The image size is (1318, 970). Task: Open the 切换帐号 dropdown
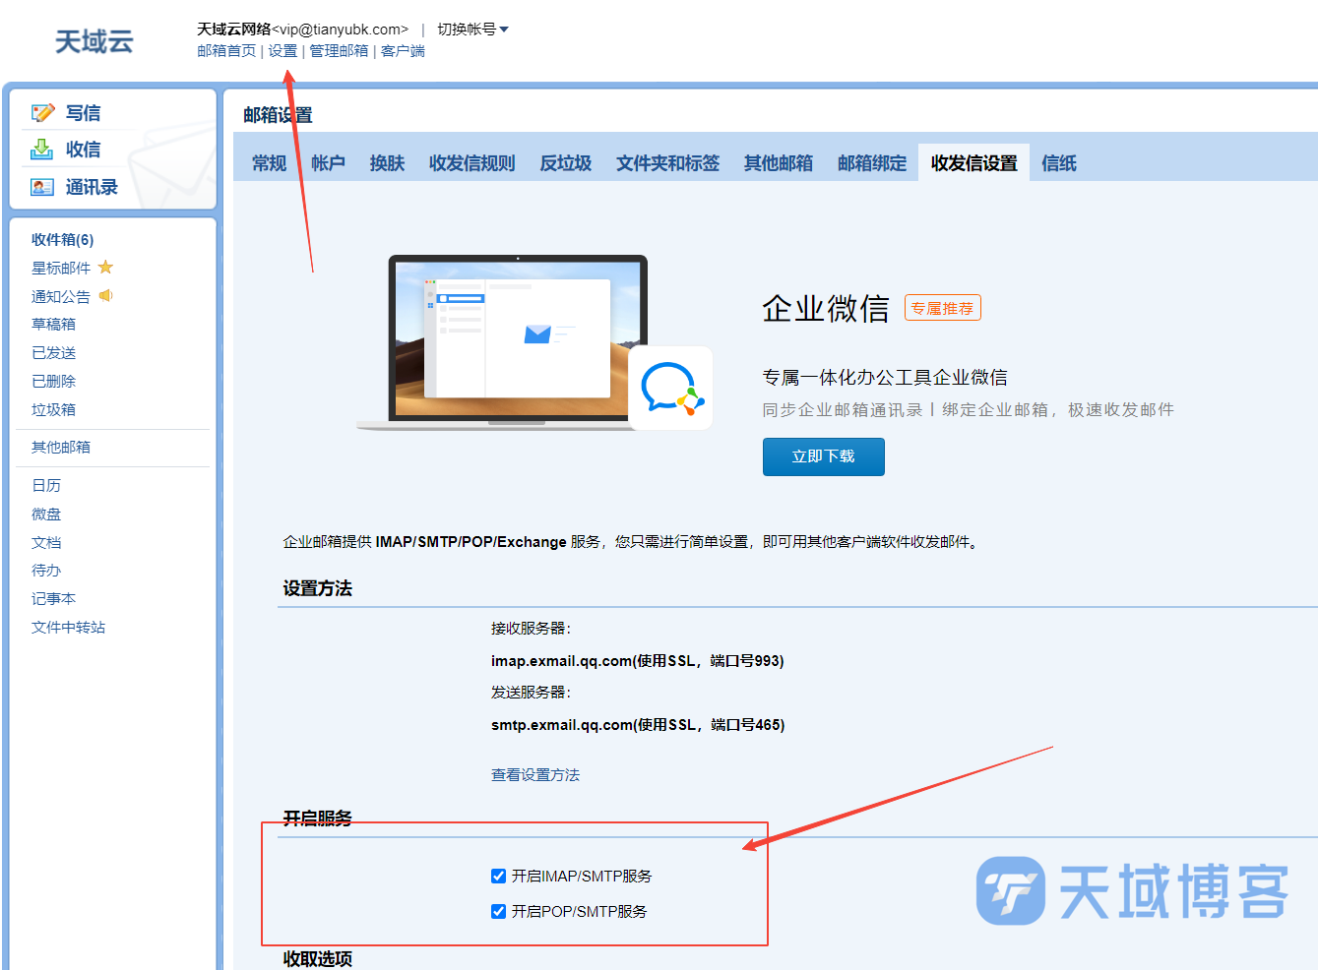(x=472, y=30)
